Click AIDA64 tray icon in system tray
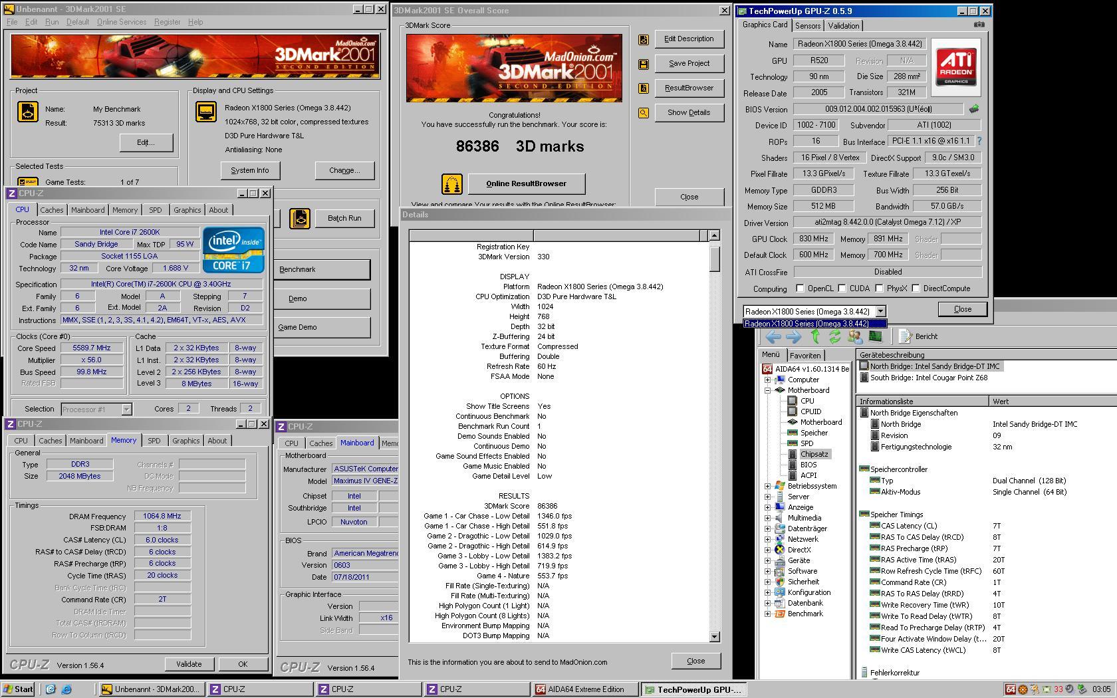Screen dimensions: 1117x698 tap(1011, 689)
